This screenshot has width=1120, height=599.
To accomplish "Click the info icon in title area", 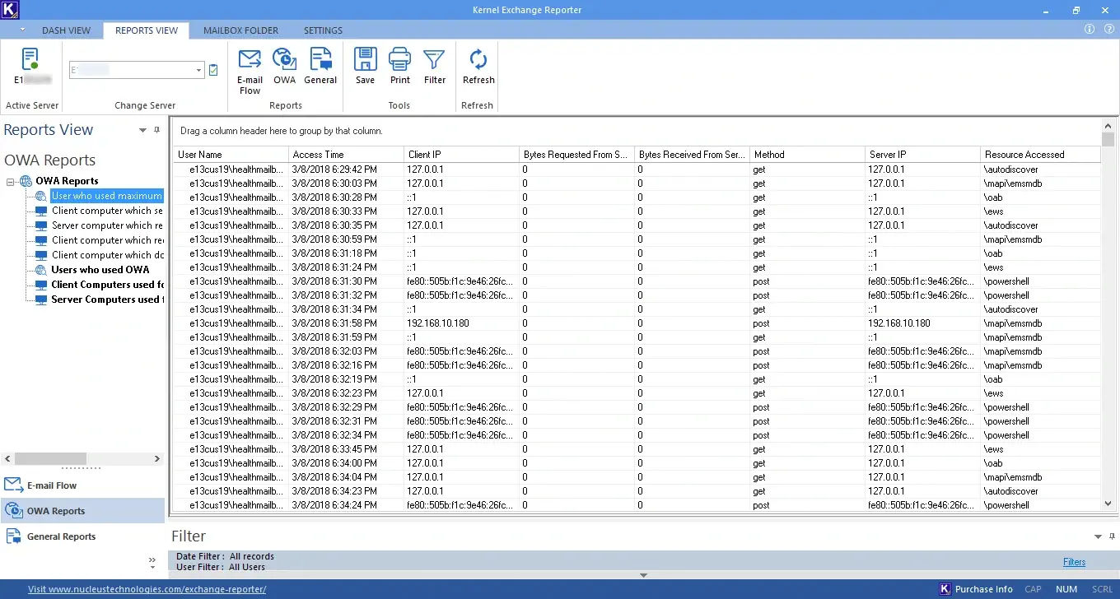I will (x=1090, y=30).
